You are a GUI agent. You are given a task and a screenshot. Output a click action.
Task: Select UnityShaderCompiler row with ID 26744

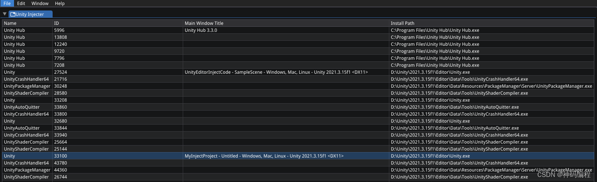298,177
